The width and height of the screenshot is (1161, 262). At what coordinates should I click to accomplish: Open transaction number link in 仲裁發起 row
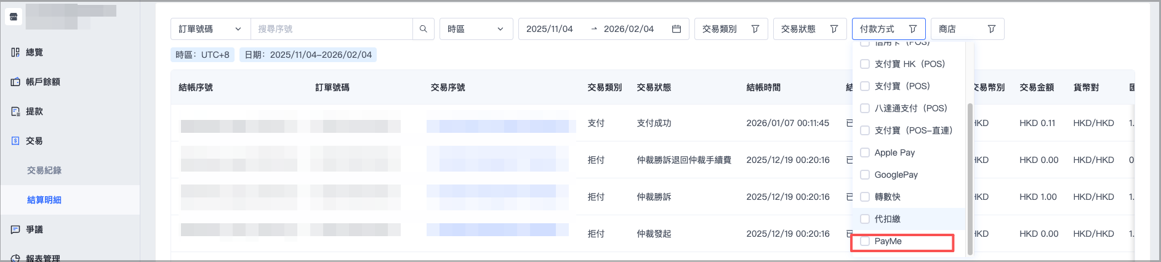click(x=499, y=229)
